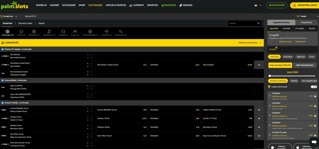The height and width of the screenshot is (149, 319).
Task: Select the Kosárlabda basketball icon
Action: point(34,31)
